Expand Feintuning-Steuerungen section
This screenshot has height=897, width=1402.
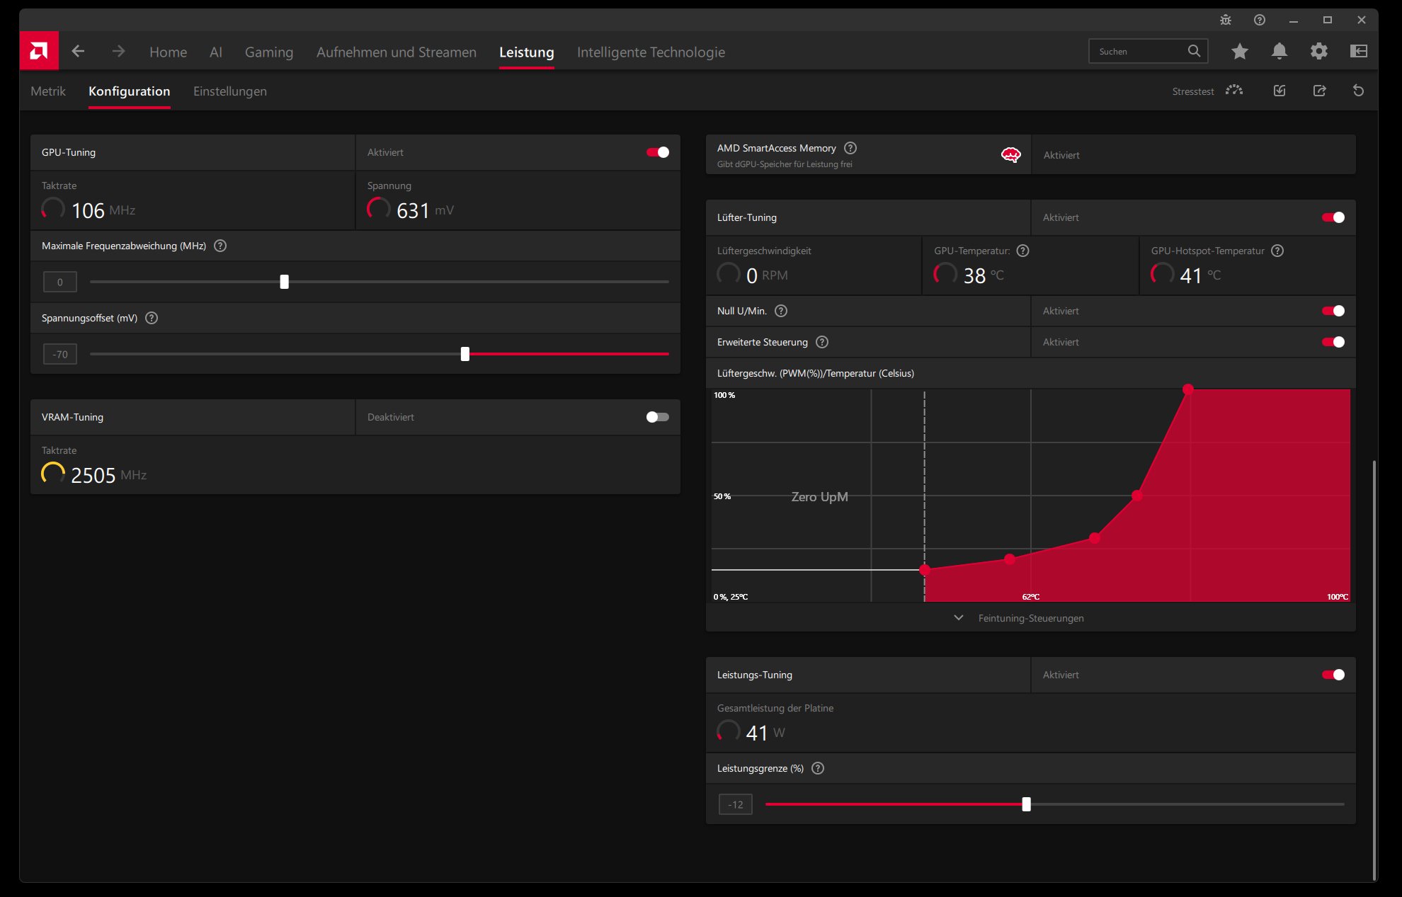point(1020,618)
